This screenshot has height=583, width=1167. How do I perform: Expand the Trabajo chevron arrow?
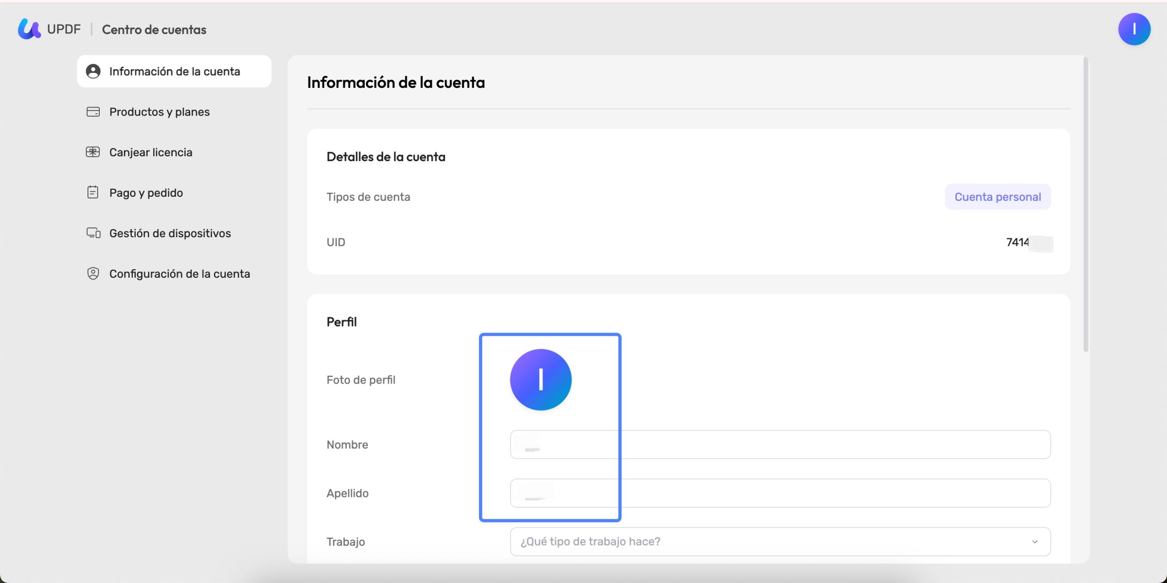pyautogui.click(x=1034, y=542)
